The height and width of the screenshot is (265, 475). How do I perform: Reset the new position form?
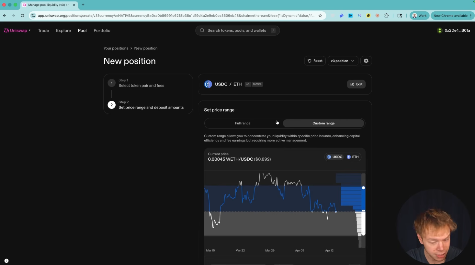[315, 61]
